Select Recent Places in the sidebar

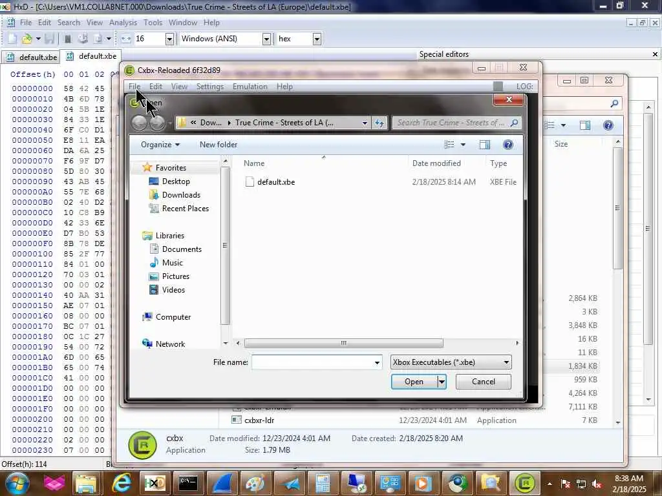click(185, 209)
